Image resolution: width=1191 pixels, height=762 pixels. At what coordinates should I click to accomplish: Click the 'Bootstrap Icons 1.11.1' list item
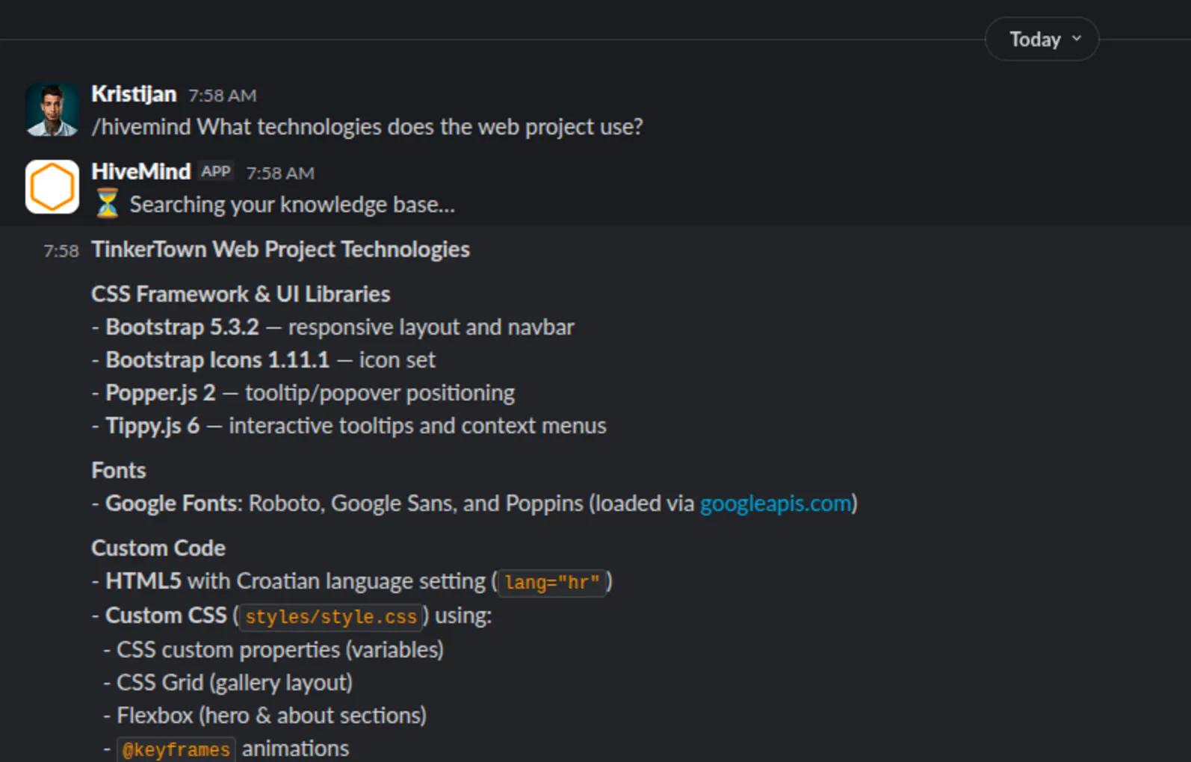(x=263, y=360)
